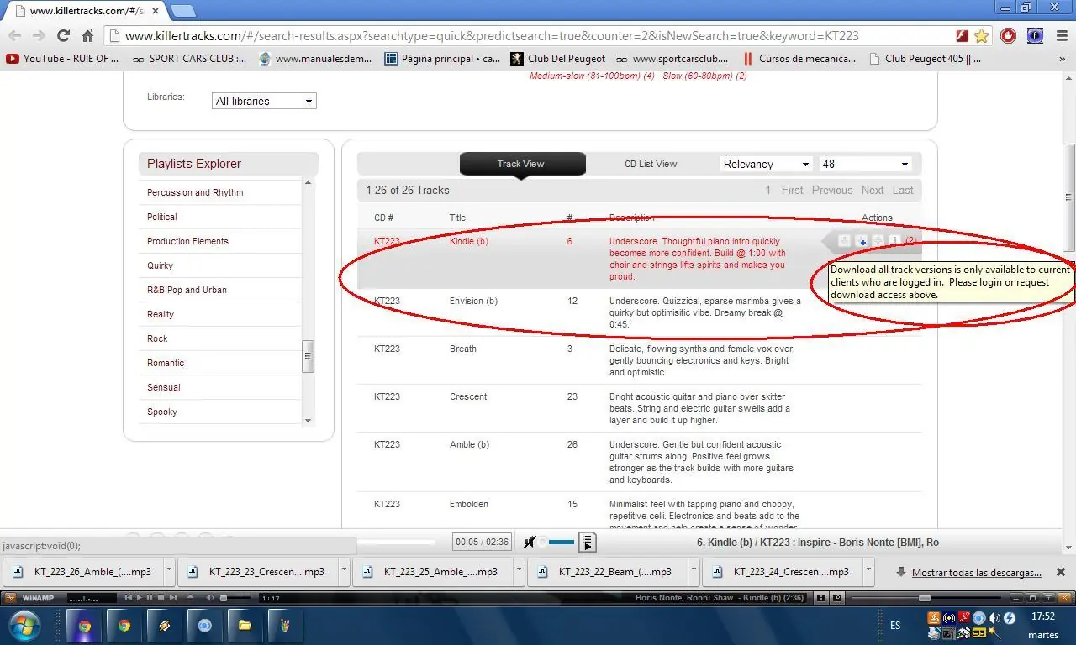Show more bookmarks overflow chevron
Screen dimensions: 1076x645
click(1061, 59)
